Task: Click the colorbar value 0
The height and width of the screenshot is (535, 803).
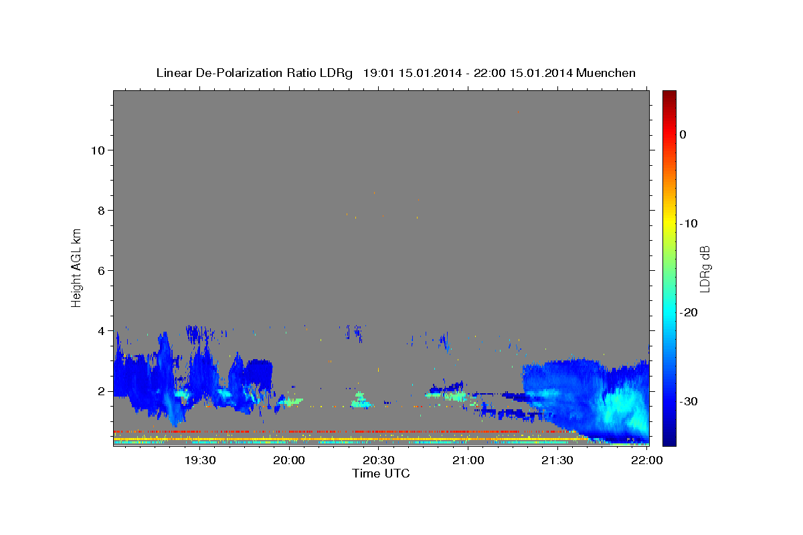Action: click(683, 134)
